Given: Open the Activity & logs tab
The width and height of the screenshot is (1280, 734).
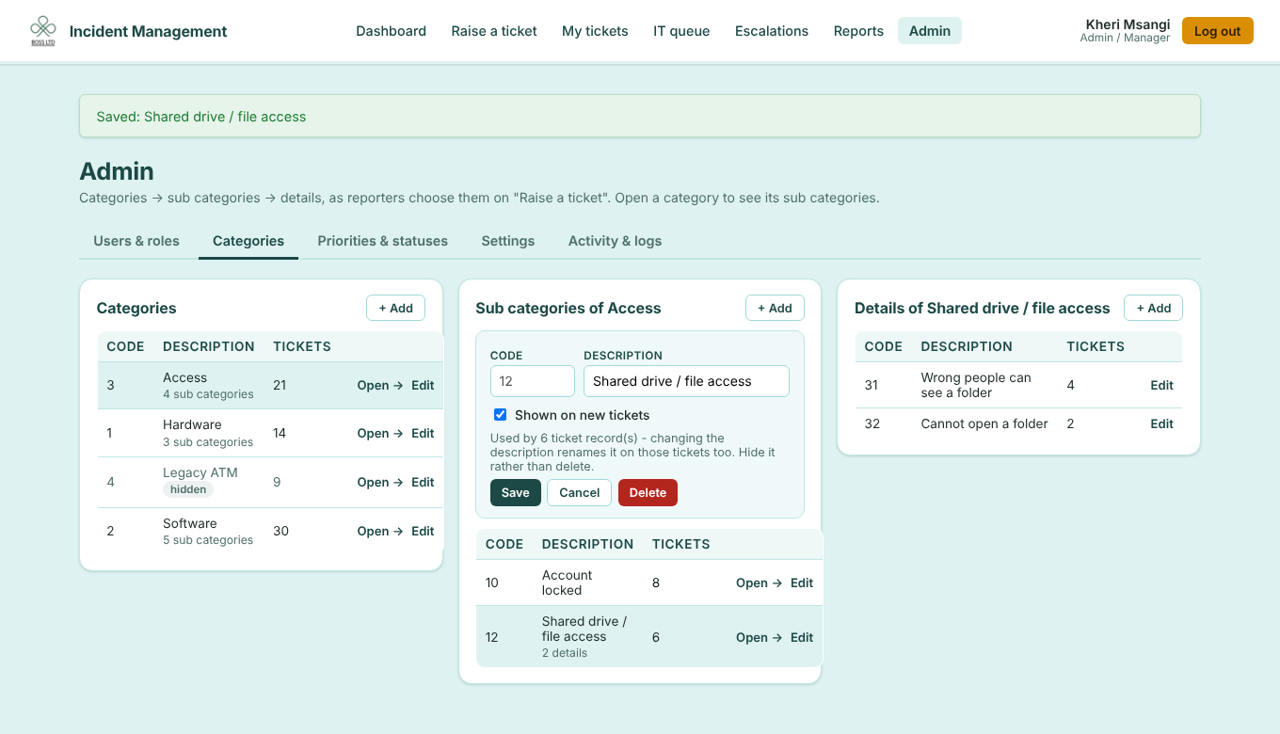Looking at the screenshot, I should click(615, 241).
